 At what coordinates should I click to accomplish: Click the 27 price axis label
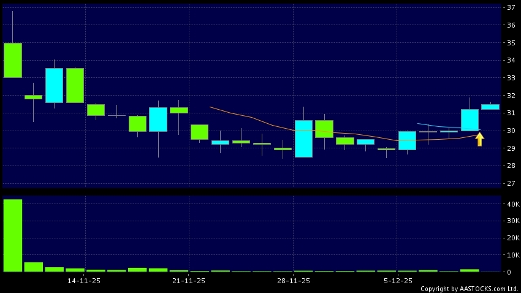pyautogui.click(x=510, y=184)
